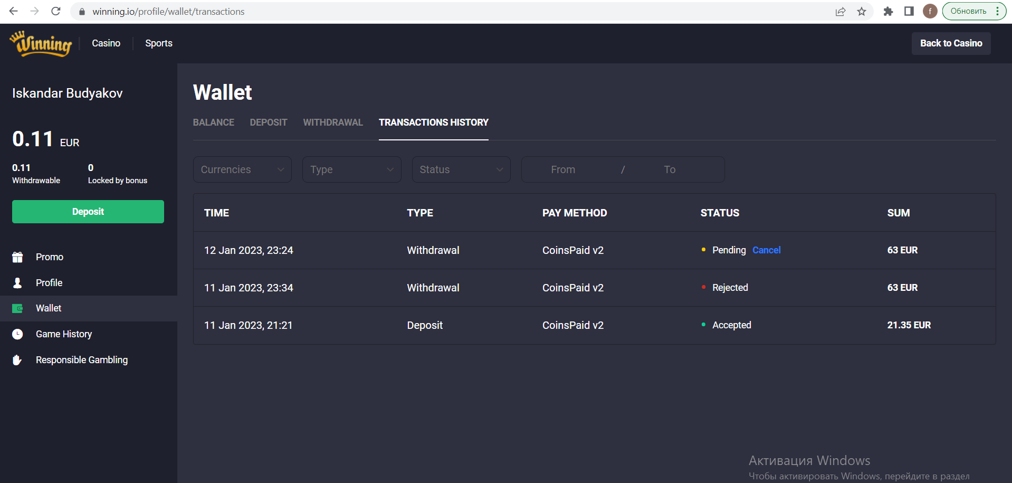Click the To date field
1012x483 pixels.
(670, 169)
